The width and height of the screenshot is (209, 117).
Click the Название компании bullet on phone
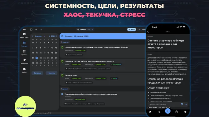(x=158, y=92)
